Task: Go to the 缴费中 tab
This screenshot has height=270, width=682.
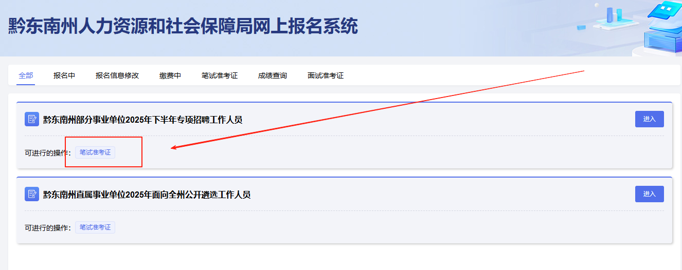Action: point(170,75)
